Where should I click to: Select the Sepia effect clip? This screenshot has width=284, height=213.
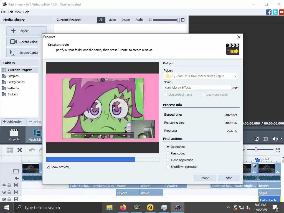[269, 193]
